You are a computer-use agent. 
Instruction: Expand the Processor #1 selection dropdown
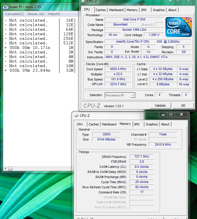click(133, 95)
